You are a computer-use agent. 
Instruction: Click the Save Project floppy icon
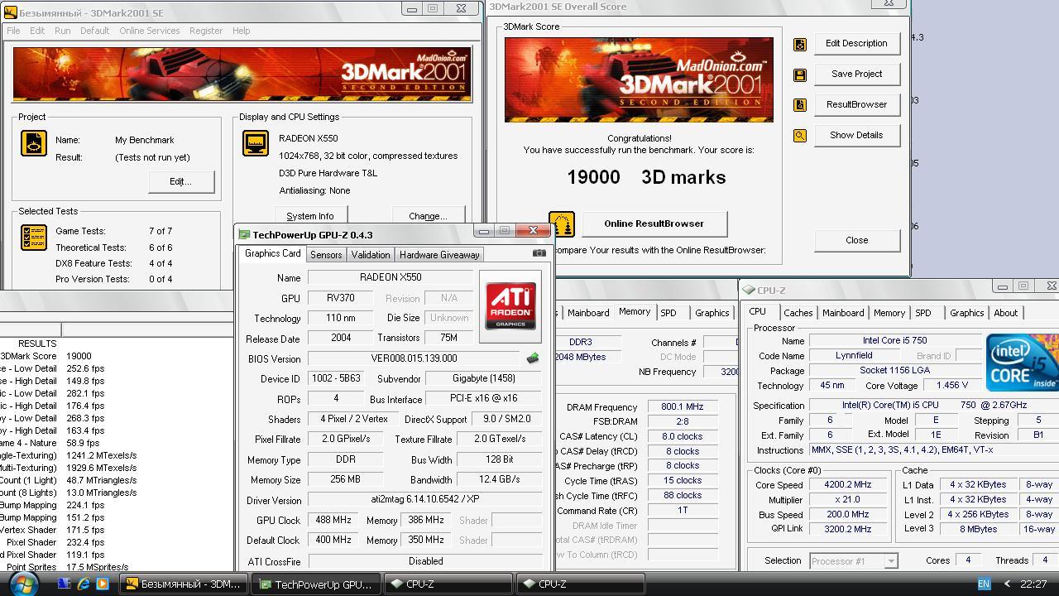pos(800,75)
